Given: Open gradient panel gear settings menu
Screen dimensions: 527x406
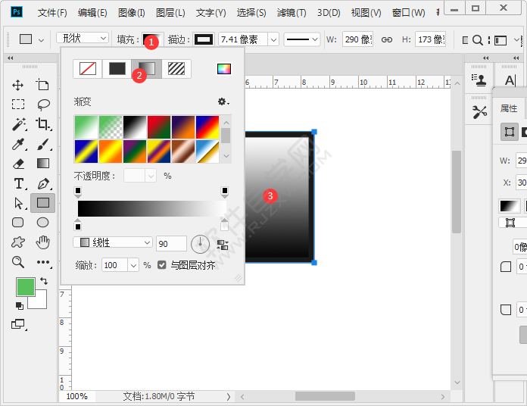Looking at the screenshot, I should [223, 101].
